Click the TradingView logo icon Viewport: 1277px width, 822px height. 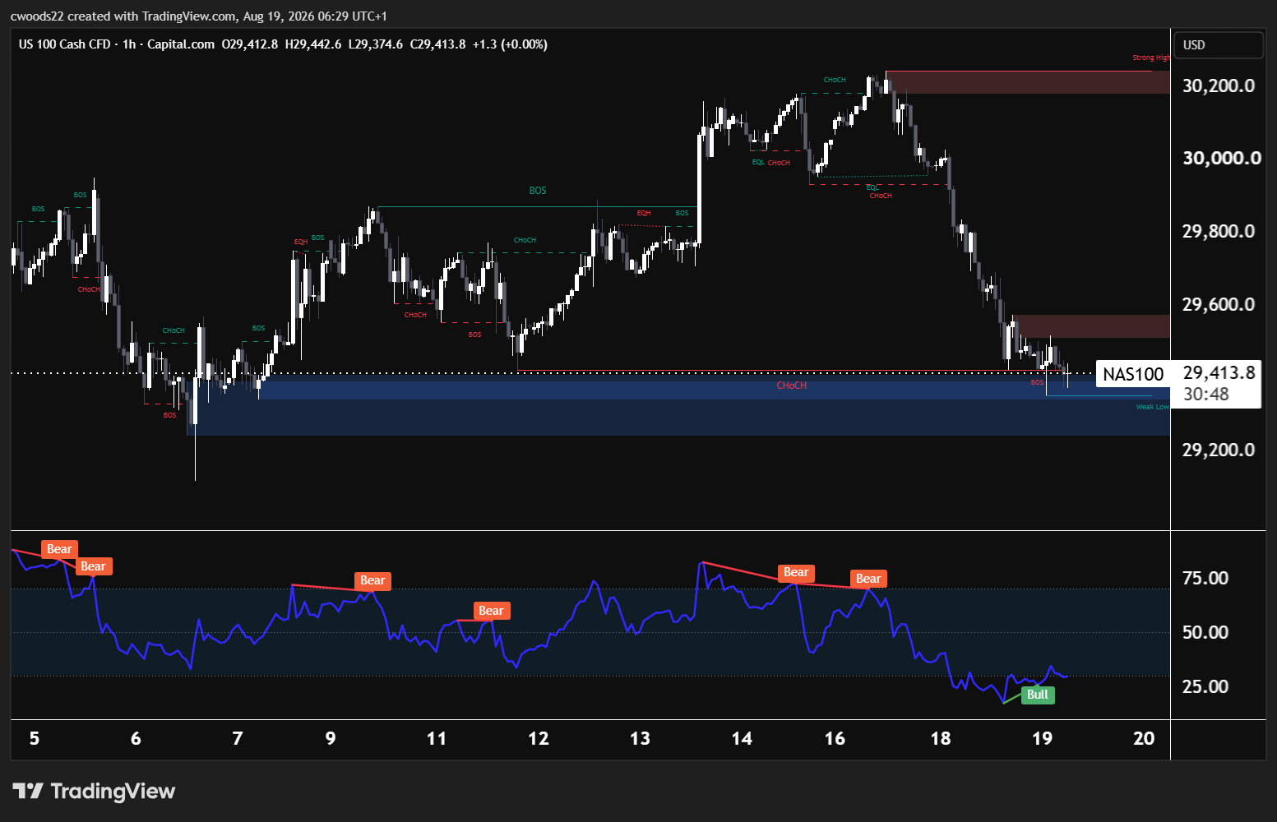click(28, 791)
